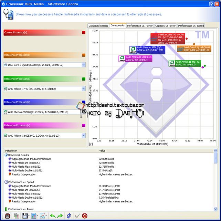Click the AMD logo on Phenom 9550 label

133,50
